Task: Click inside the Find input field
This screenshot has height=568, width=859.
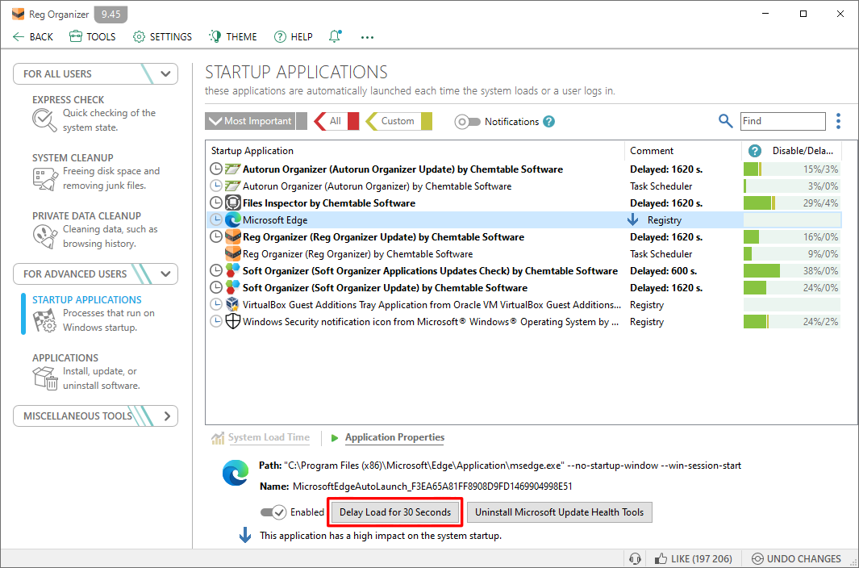Action: coord(782,121)
